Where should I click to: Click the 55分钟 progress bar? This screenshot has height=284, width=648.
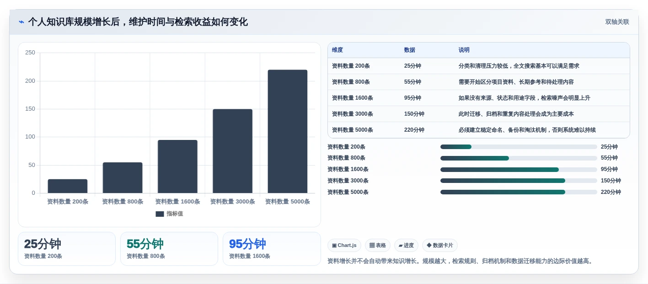point(519,158)
